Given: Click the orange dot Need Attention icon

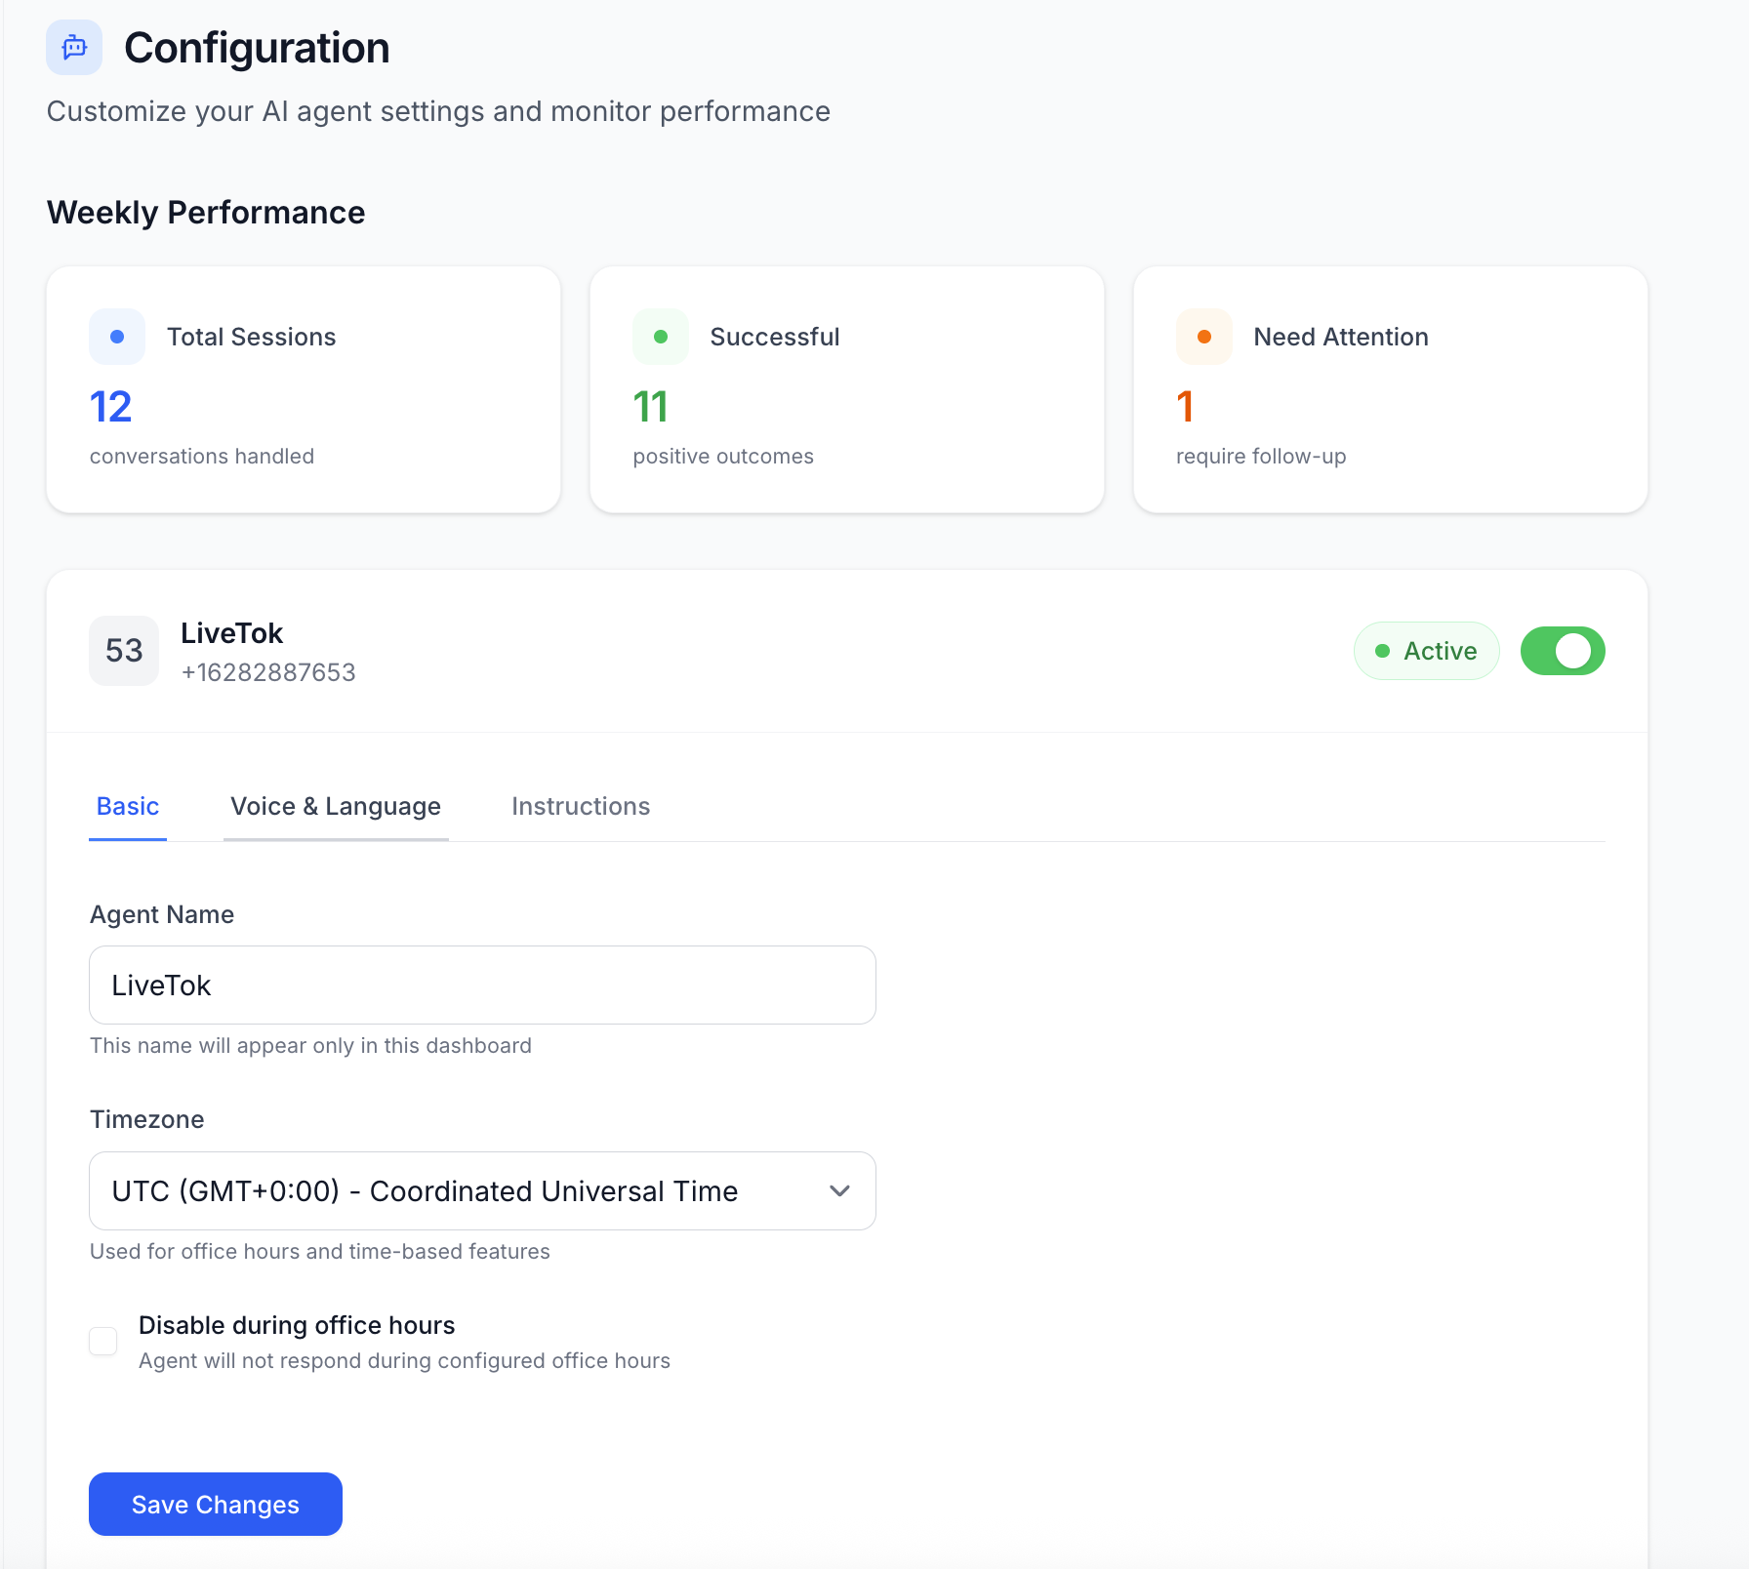Looking at the screenshot, I should tap(1203, 337).
